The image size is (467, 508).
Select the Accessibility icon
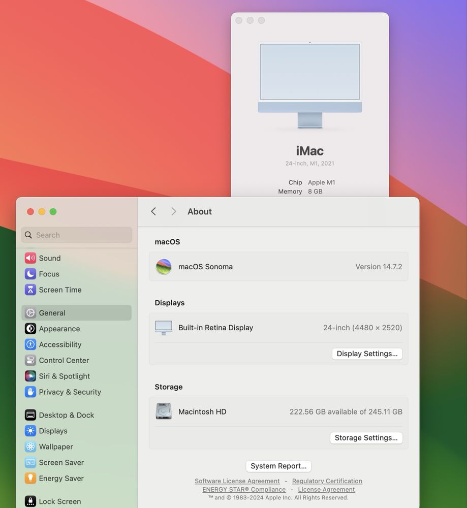click(30, 345)
